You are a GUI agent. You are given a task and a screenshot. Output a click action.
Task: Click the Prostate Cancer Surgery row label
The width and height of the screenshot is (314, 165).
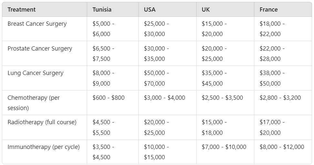(40, 49)
